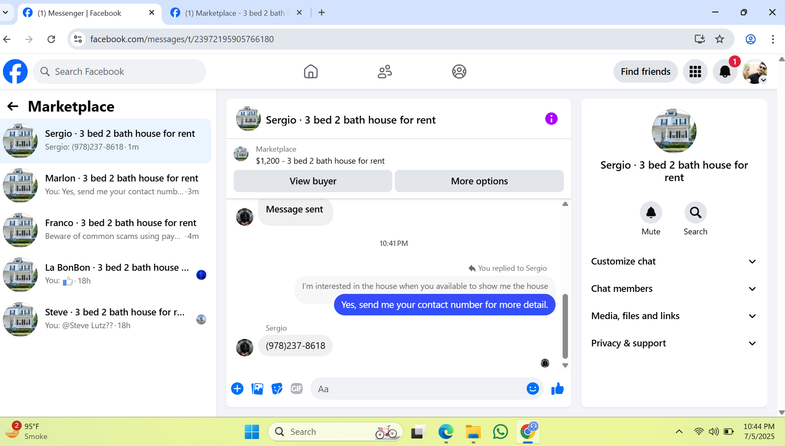Open Marlon's house for rent conversation
Image resolution: width=785 pixels, height=446 pixels.
pyautogui.click(x=106, y=185)
